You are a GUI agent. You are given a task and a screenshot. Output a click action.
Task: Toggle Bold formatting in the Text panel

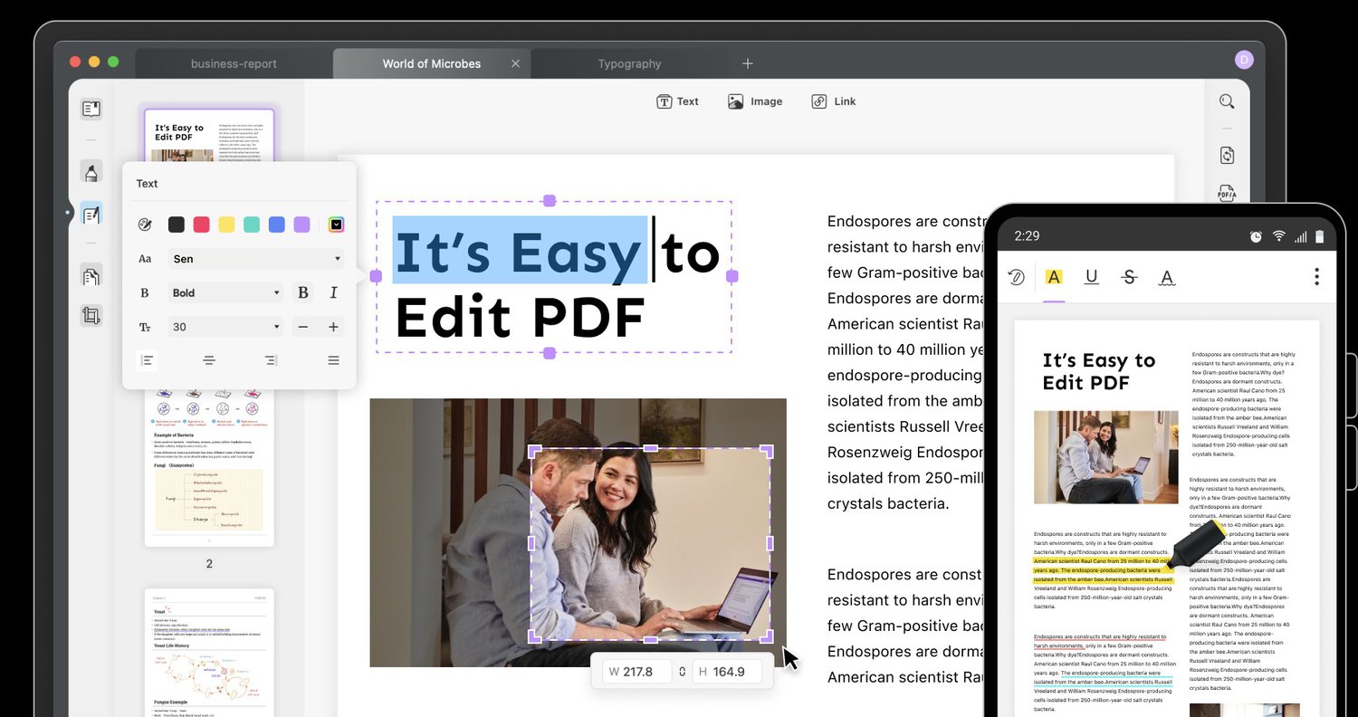coord(303,292)
